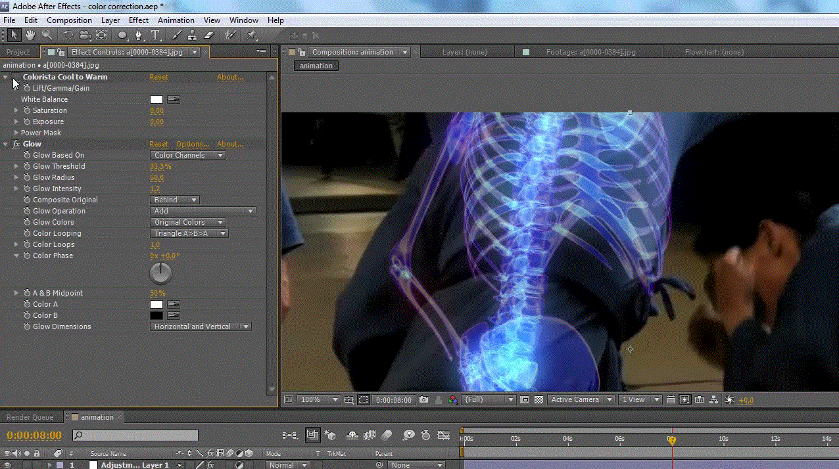The image size is (839, 469).
Task: Open Glow Dimensions dropdown
Action: coord(201,326)
